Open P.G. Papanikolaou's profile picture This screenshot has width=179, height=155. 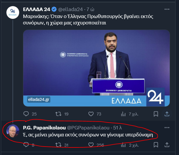tap(13, 131)
